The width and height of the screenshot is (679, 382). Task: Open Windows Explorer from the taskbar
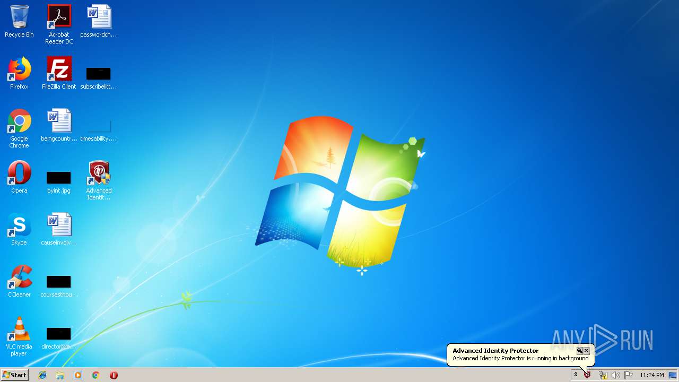[x=60, y=375]
